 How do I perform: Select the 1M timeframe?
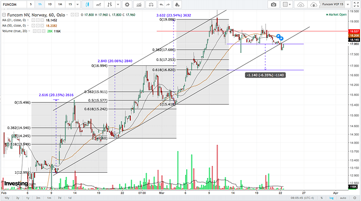click(x=60, y=4)
